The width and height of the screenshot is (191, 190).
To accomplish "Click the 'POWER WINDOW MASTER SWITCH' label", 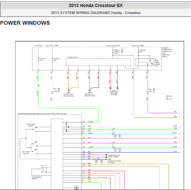I will [x=42, y=114].
